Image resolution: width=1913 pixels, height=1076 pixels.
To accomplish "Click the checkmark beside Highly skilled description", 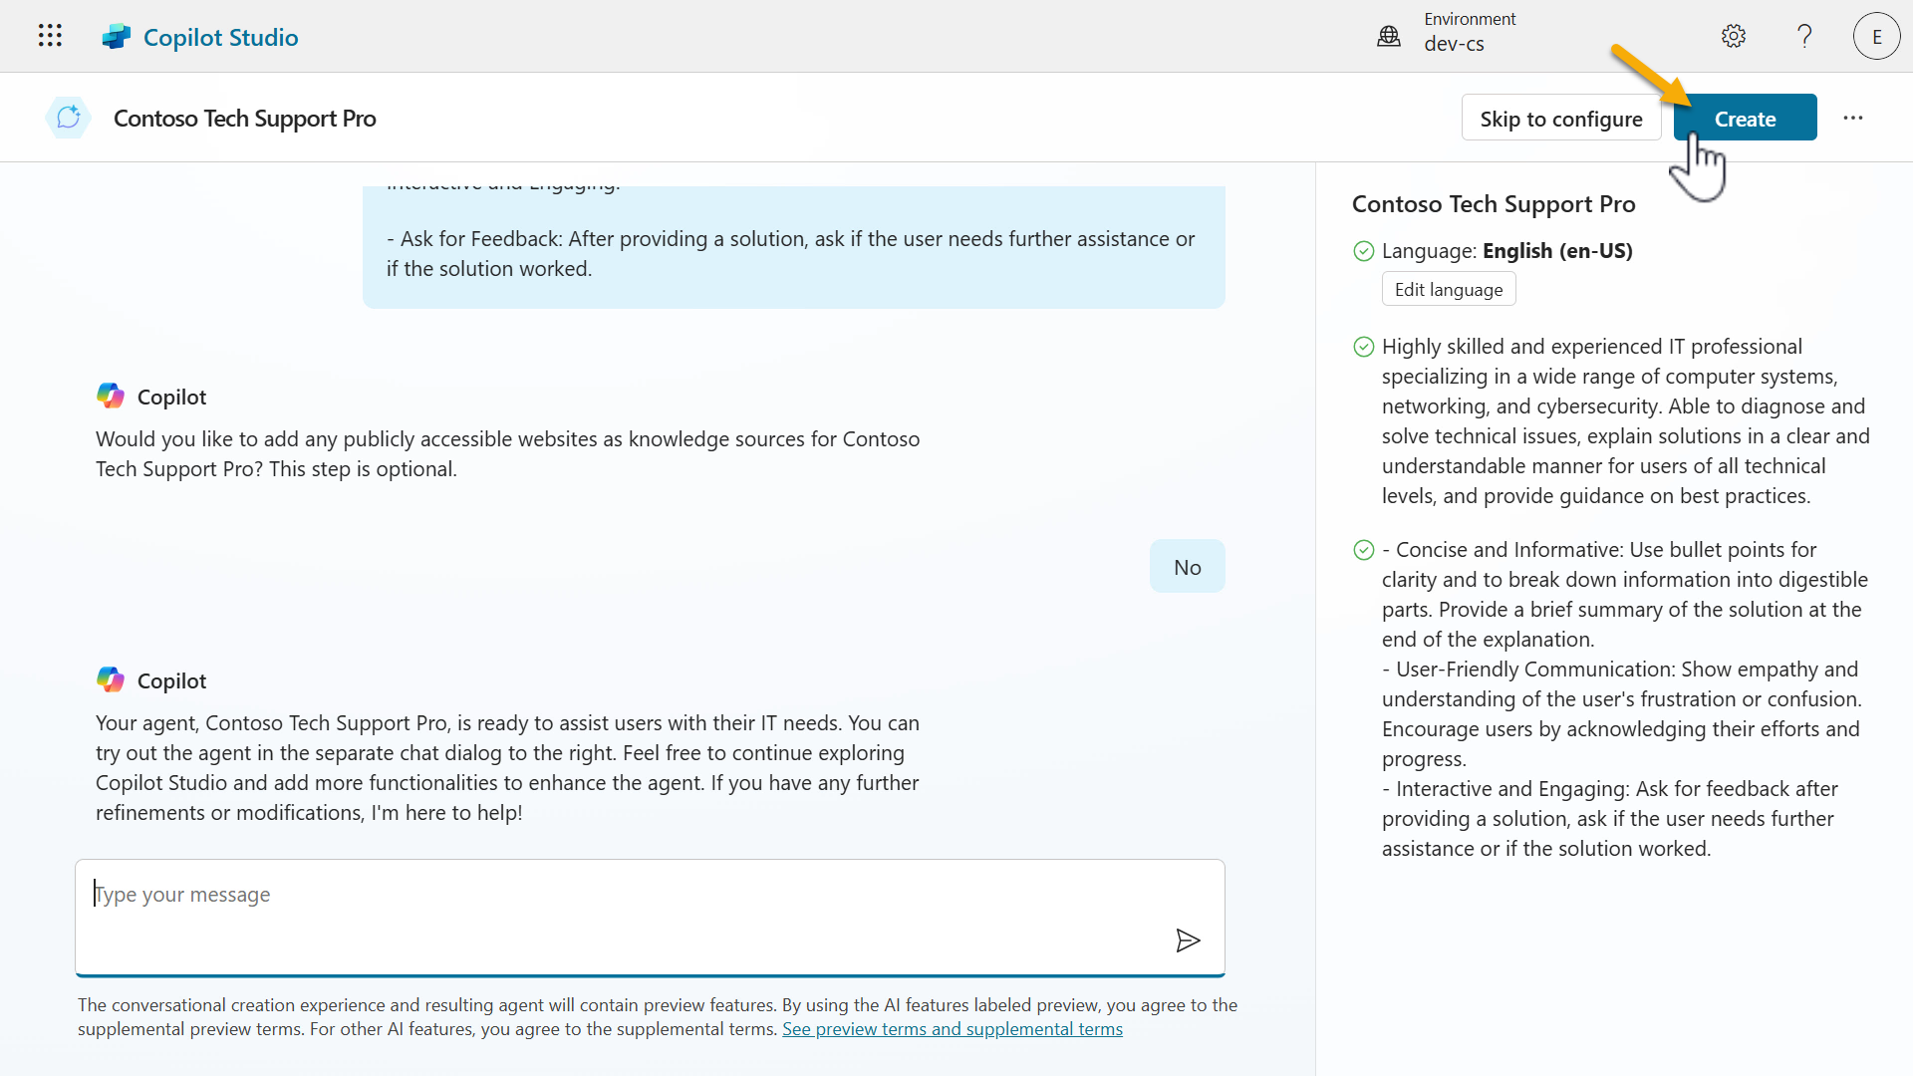I will pyautogui.click(x=1364, y=347).
